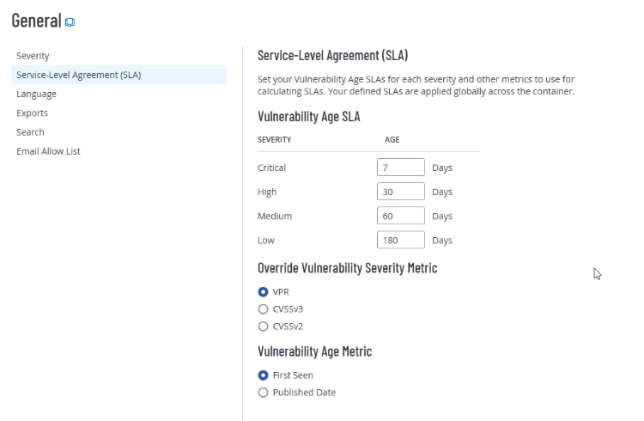
Task: Click the AGE column header
Action: (x=392, y=139)
